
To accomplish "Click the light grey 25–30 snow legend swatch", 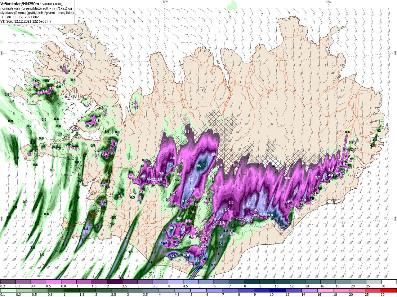I will tap(374, 282).
